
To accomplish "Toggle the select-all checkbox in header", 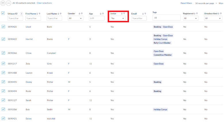I will point(3,13).
